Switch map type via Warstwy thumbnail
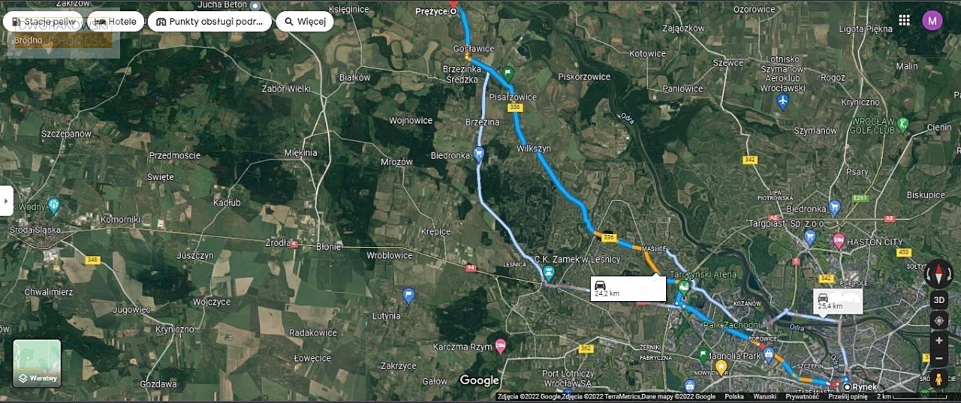This screenshot has height=403, width=961. pyautogui.click(x=37, y=363)
